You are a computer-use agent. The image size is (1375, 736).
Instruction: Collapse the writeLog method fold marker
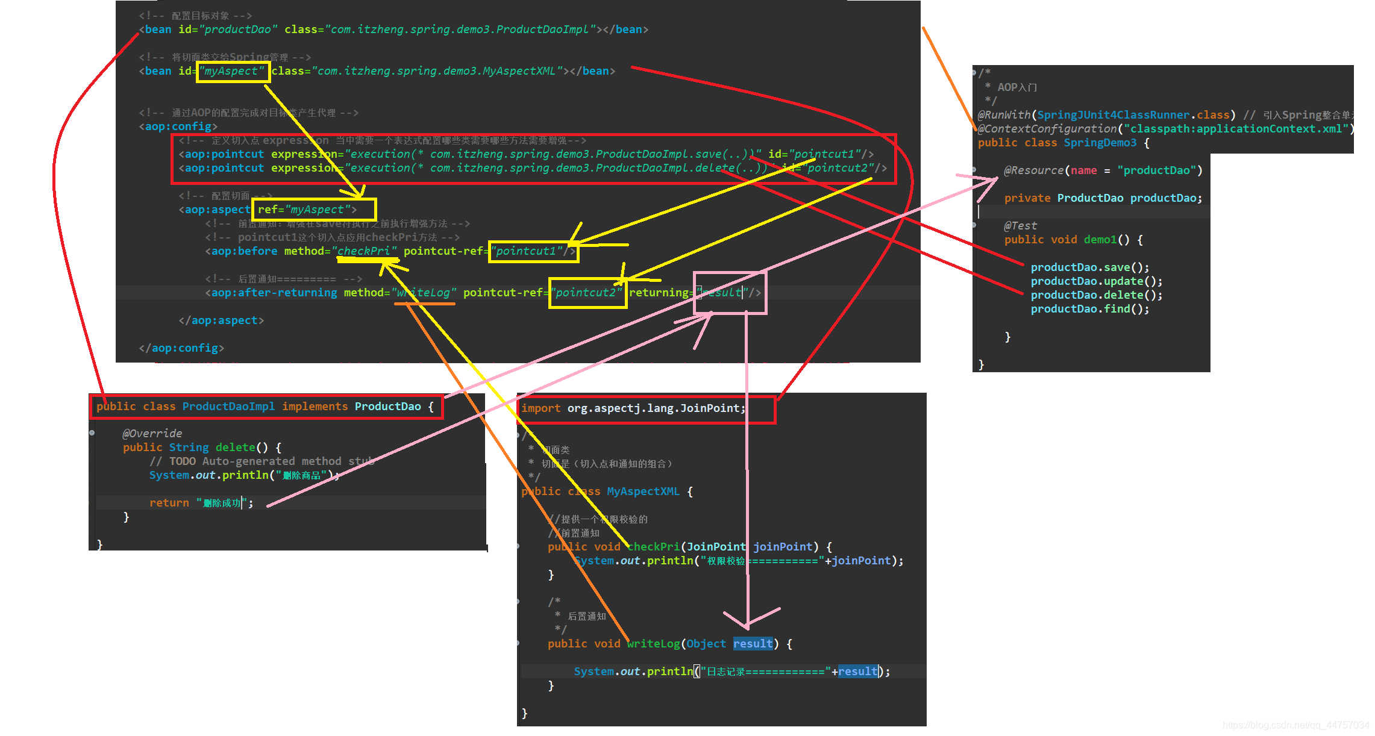(x=518, y=643)
